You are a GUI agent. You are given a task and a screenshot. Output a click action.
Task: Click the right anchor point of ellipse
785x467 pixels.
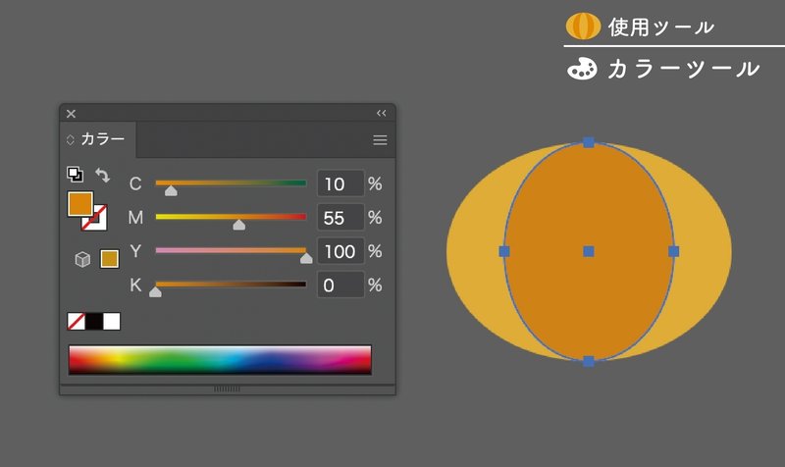tap(674, 251)
